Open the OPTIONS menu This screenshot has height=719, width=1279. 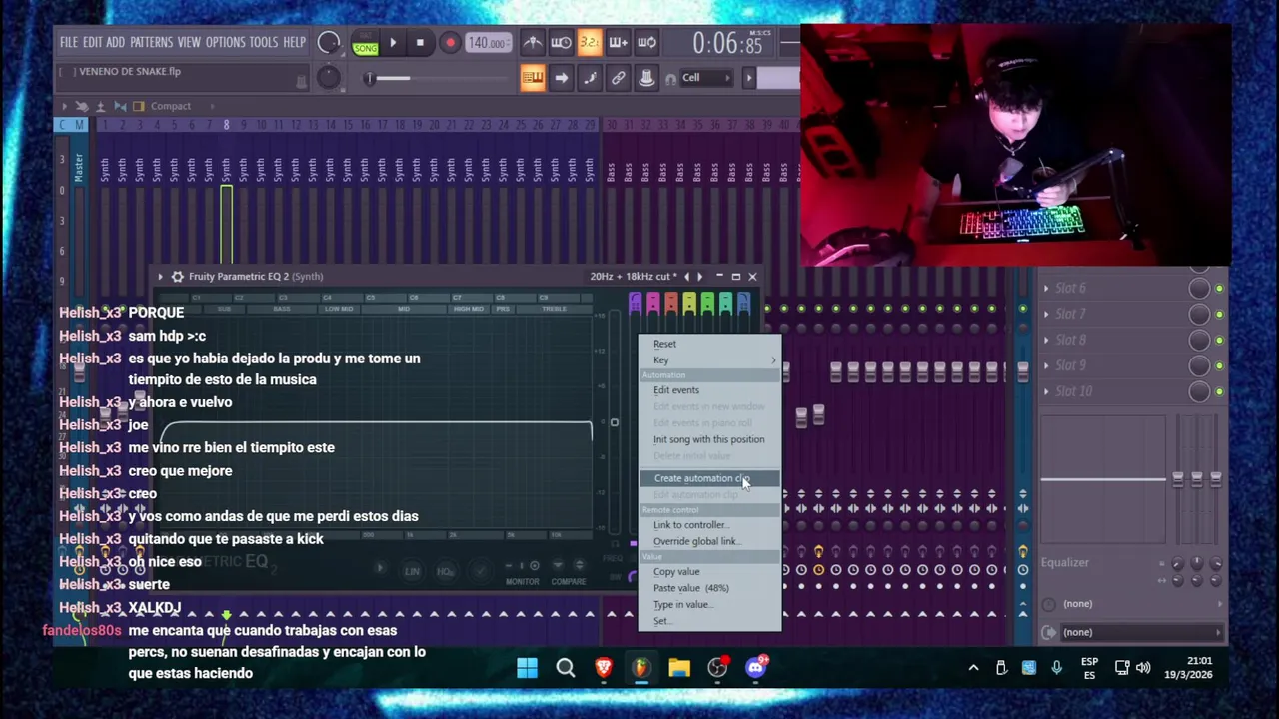click(x=225, y=43)
